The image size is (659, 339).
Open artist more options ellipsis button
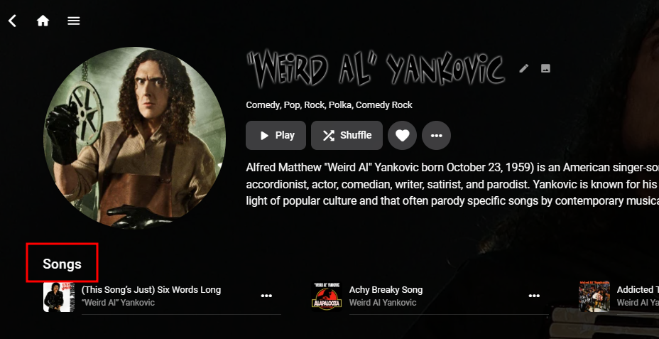point(436,136)
